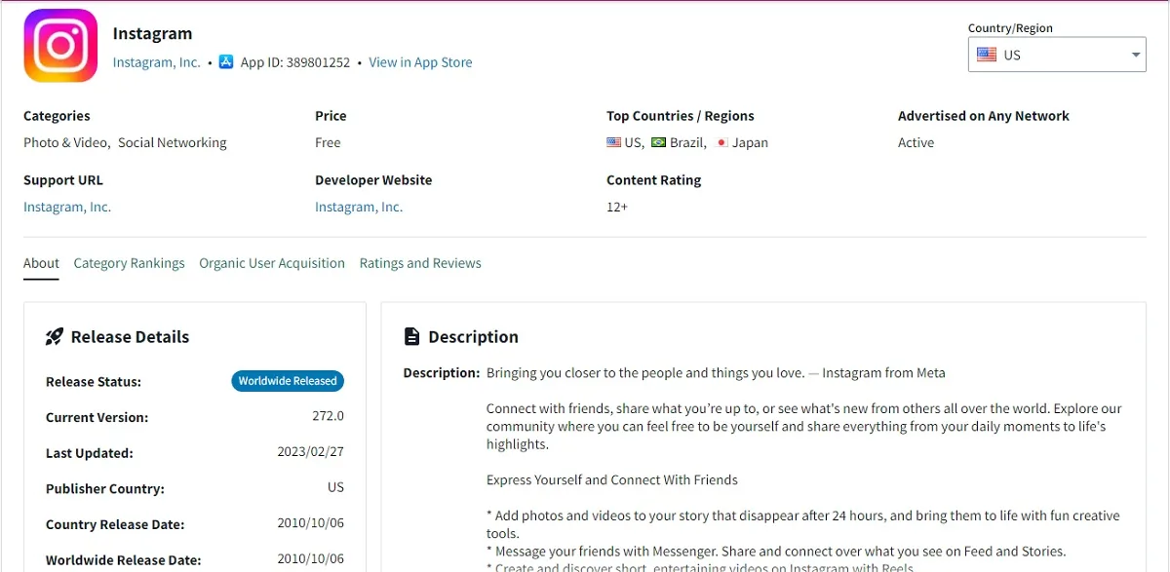
Task: Visit the Developer Website Instagram, Inc. link
Action: (x=359, y=207)
